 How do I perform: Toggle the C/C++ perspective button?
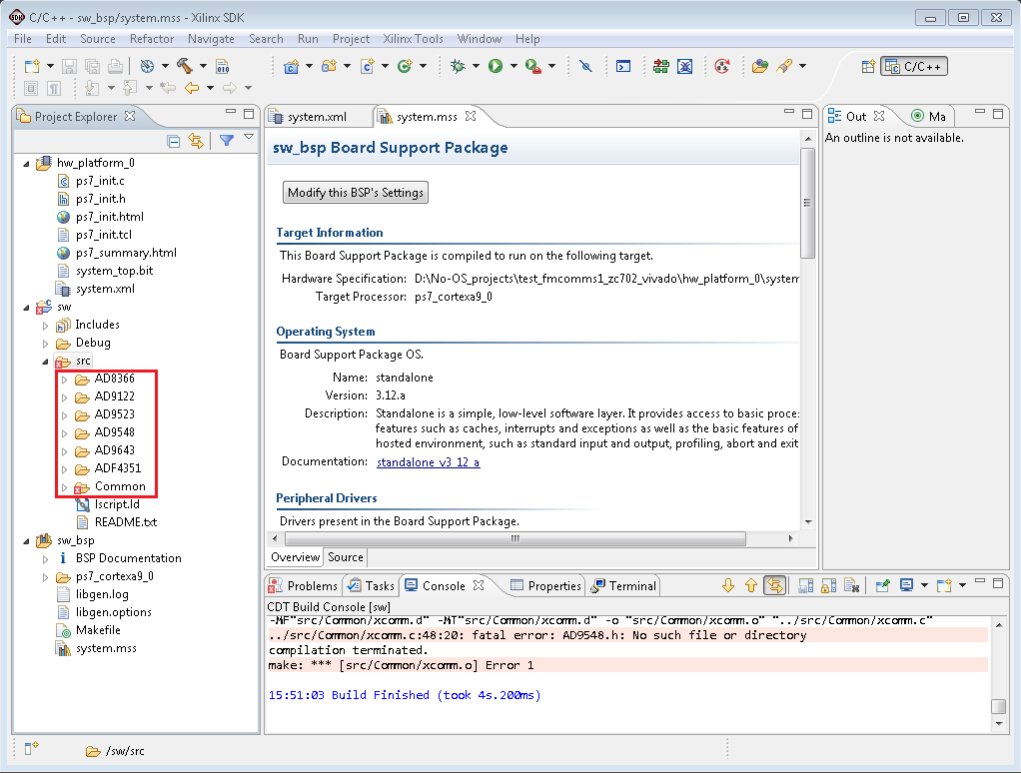pos(914,66)
